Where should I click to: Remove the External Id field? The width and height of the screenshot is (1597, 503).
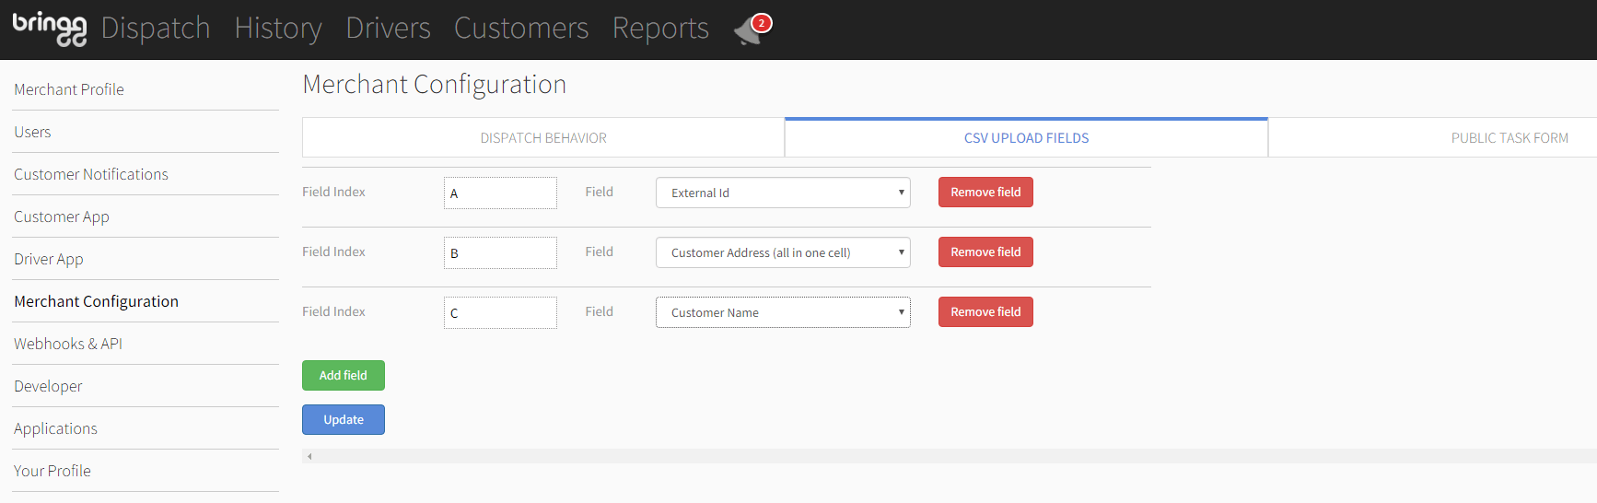point(985,192)
